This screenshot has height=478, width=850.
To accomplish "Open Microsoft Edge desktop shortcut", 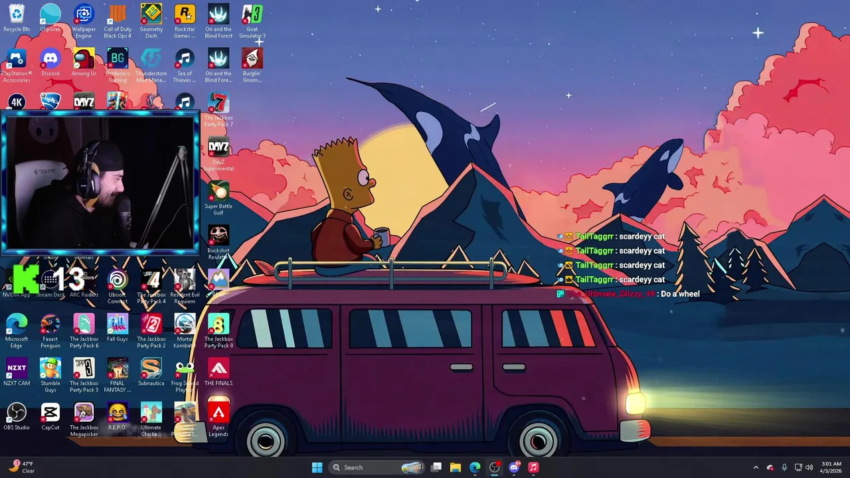I will (x=17, y=331).
